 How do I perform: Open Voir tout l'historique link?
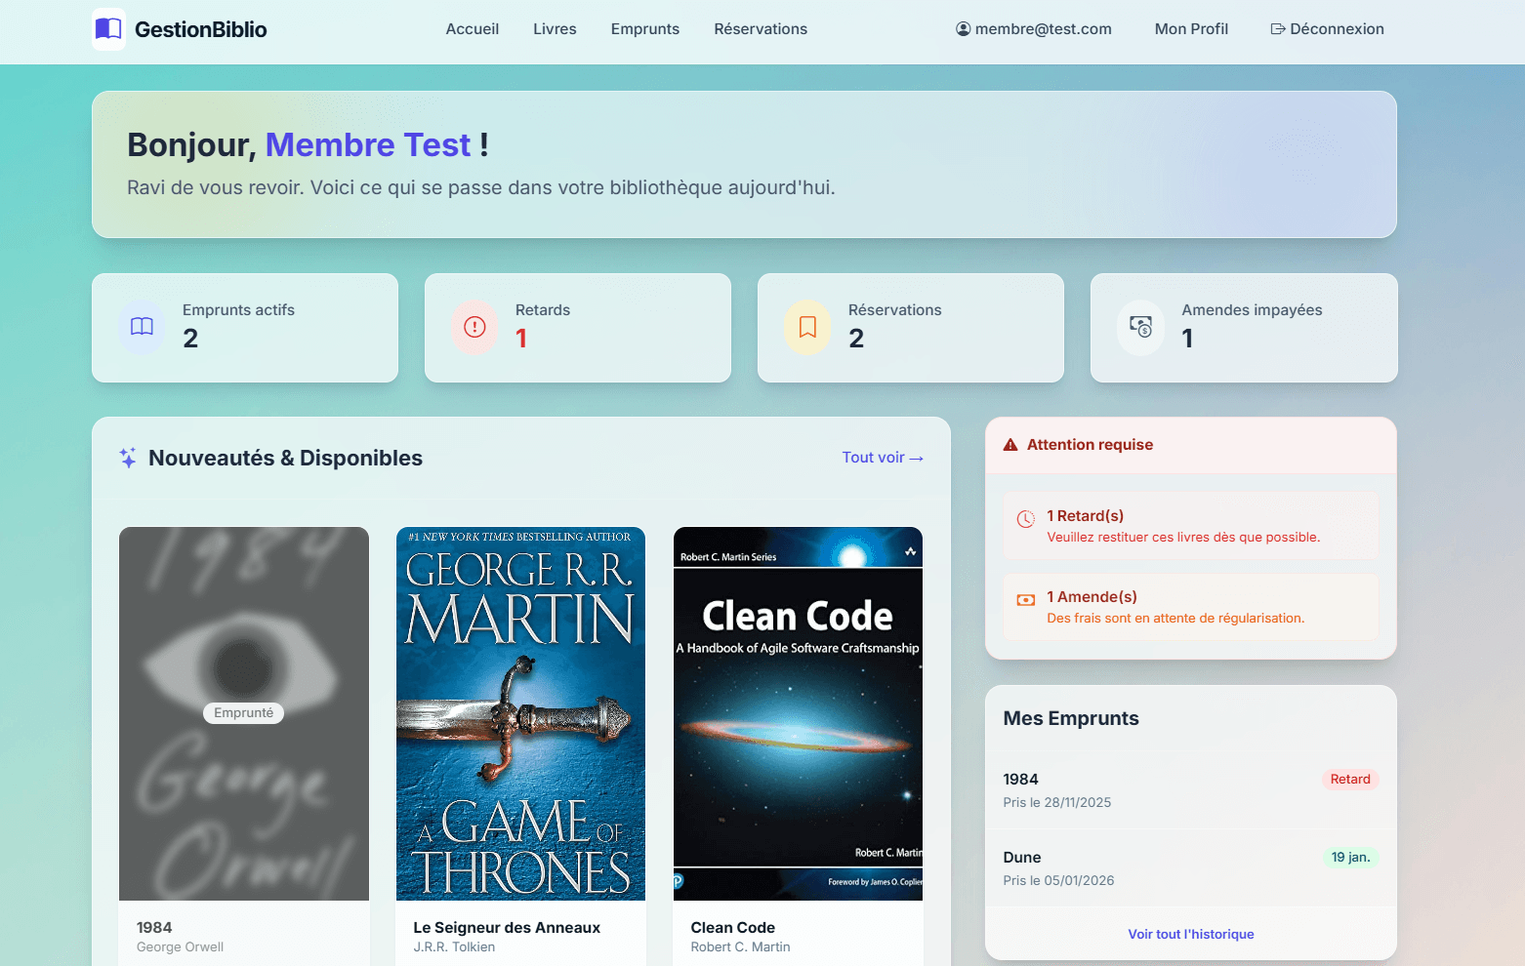pyautogui.click(x=1191, y=934)
